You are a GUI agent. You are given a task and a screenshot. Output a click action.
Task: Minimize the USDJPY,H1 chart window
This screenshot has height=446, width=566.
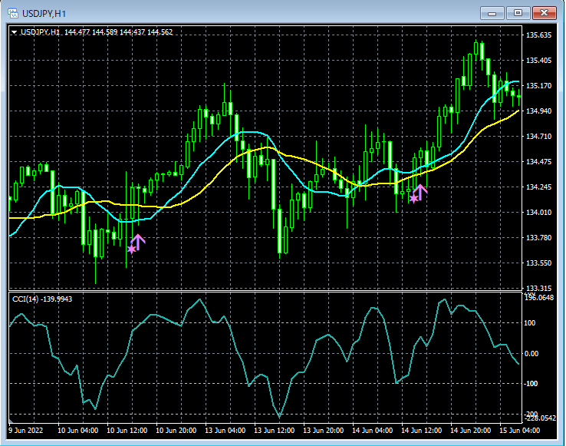[x=492, y=13]
